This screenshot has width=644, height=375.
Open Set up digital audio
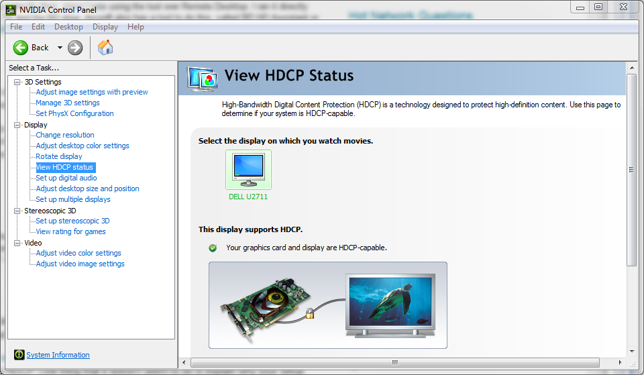[x=66, y=178]
